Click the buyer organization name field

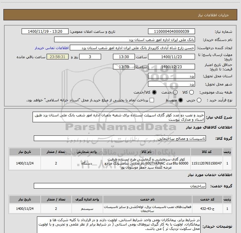click(125, 40)
